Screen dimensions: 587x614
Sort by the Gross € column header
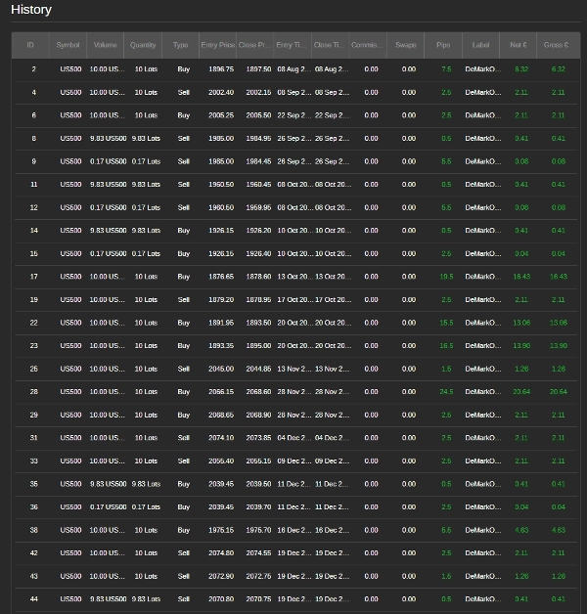(x=557, y=45)
